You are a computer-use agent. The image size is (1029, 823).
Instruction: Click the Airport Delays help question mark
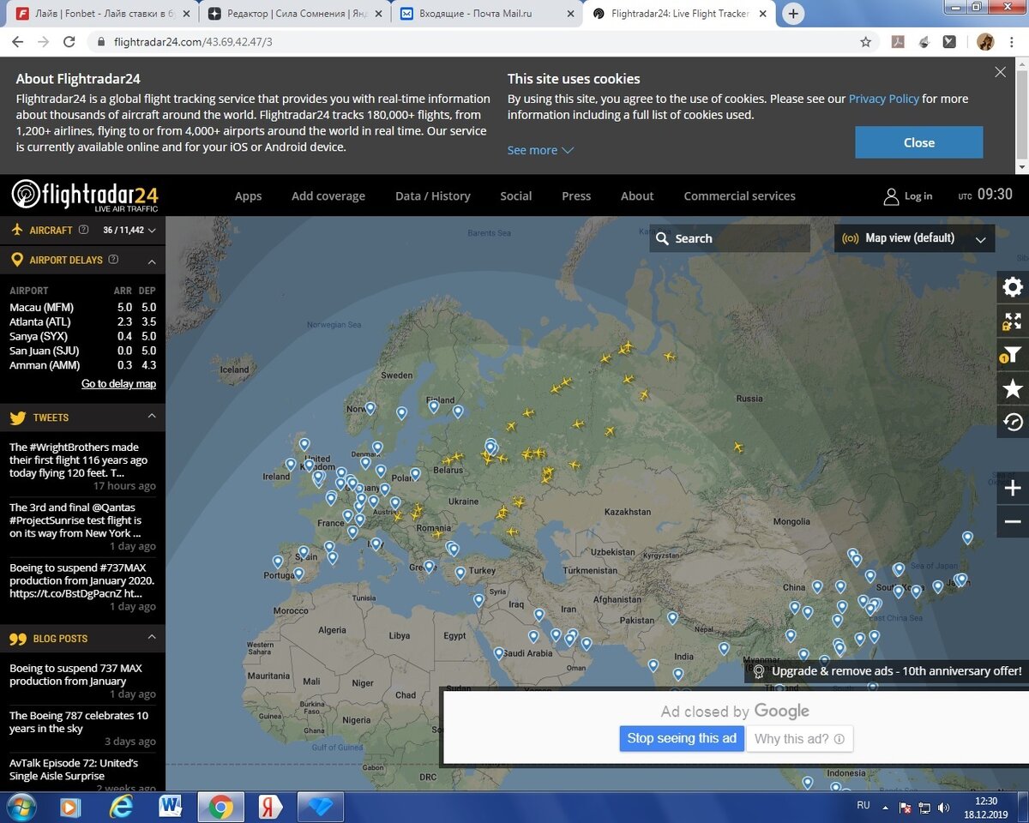pos(113,260)
